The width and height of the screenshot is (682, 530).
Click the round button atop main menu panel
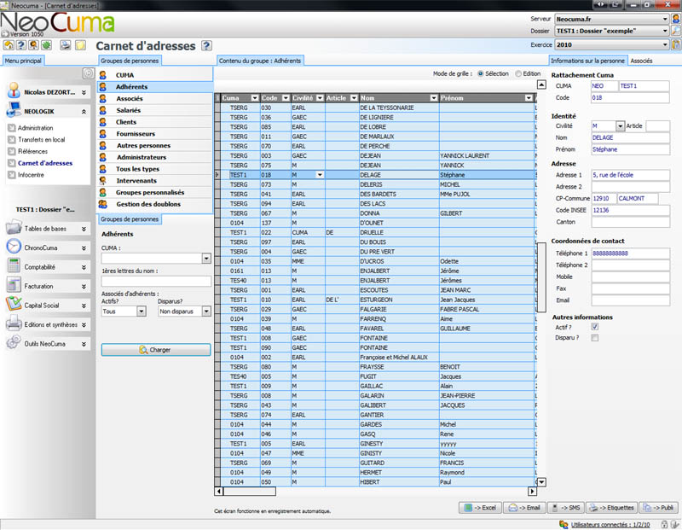click(x=89, y=73)
